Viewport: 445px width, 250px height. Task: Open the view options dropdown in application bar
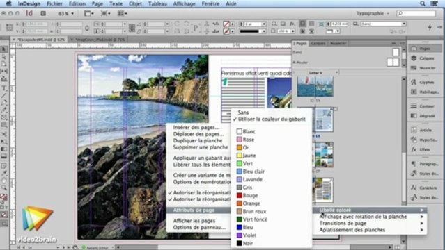click(x=89, y=13)
